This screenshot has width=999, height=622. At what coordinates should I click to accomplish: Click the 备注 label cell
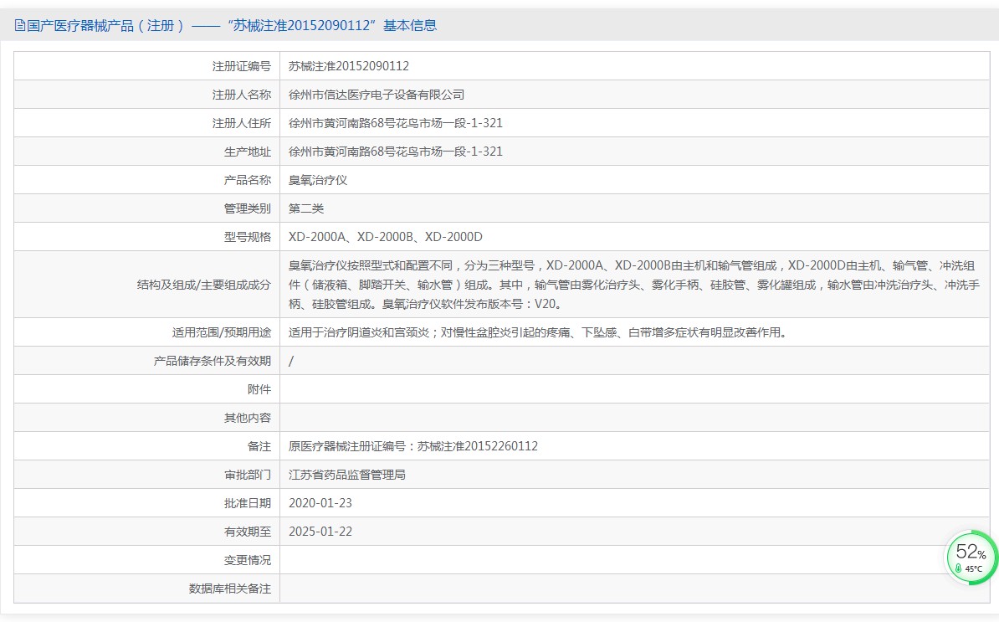coord(147,446)
